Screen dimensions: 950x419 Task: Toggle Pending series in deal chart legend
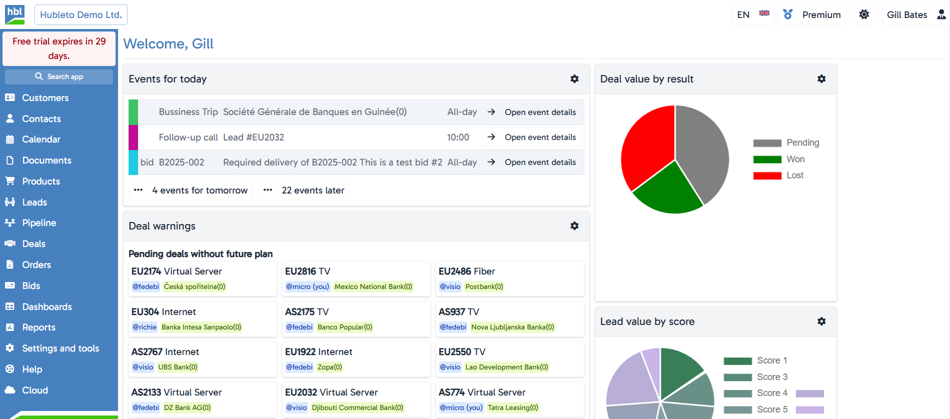[786, 143]
